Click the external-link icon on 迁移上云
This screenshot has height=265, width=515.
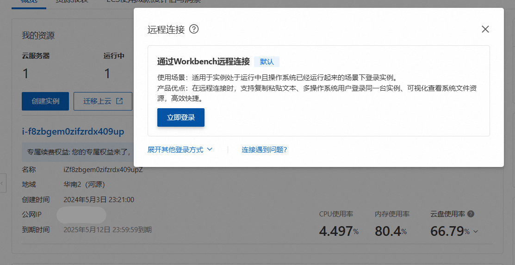119,101
